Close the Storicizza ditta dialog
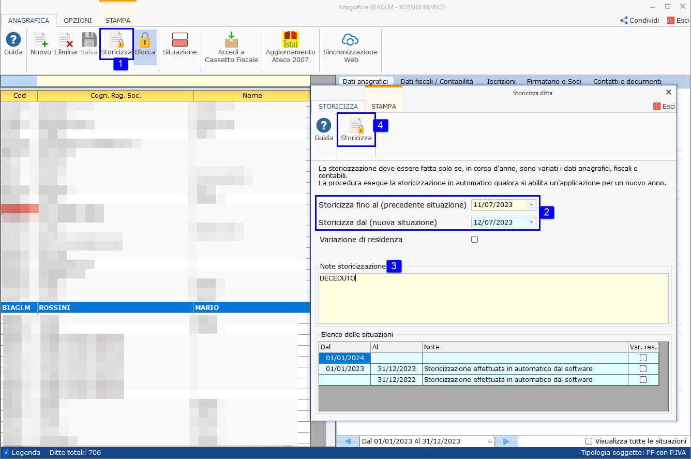The width and height of the screenshot is (691, 459). click(x=668, y=92)
